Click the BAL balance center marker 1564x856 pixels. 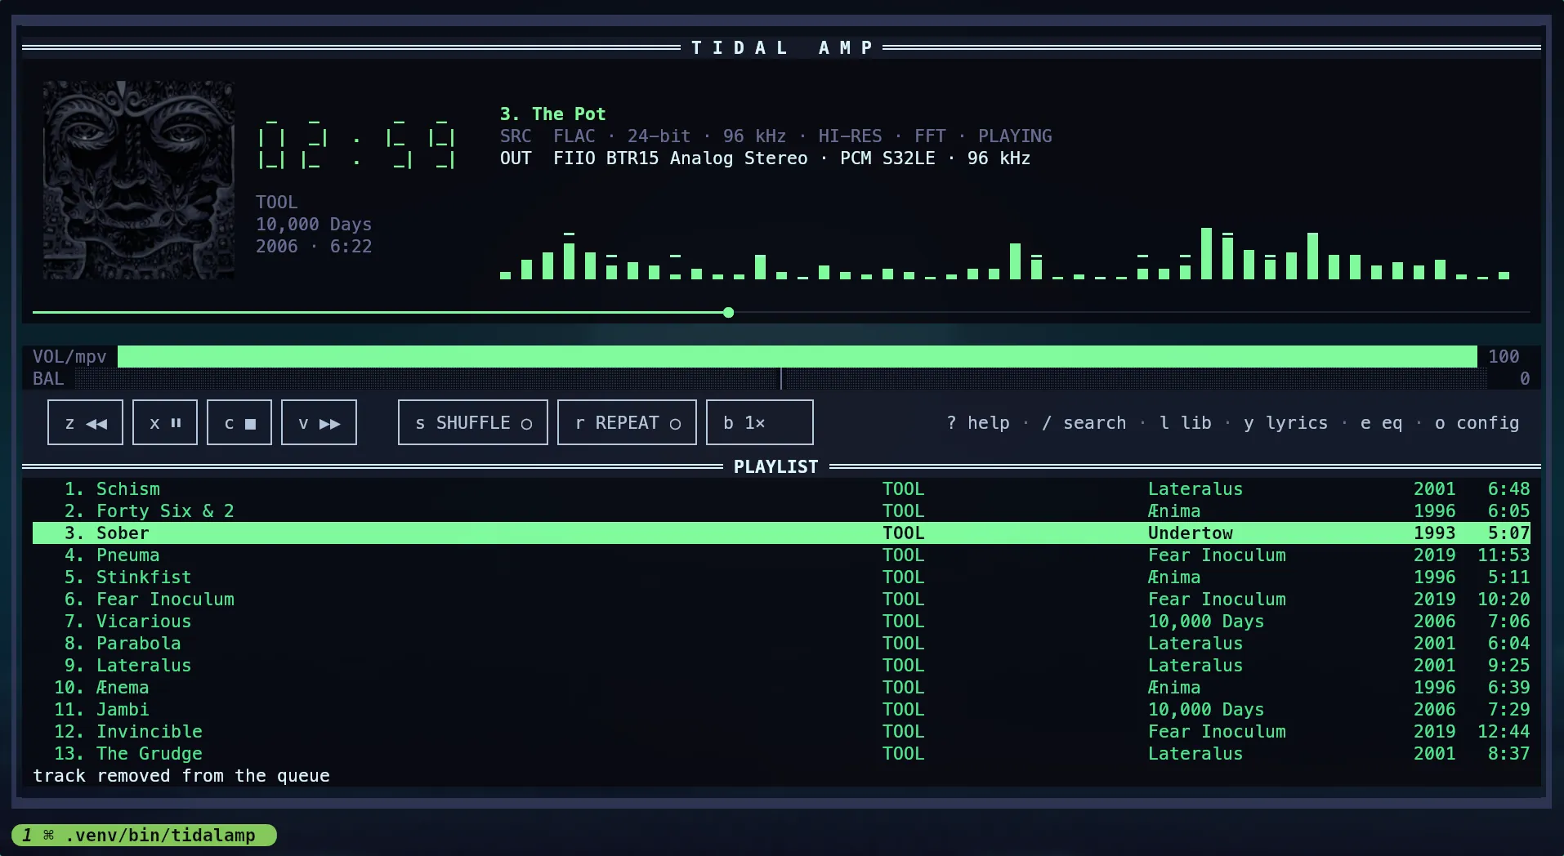[781, 378]
